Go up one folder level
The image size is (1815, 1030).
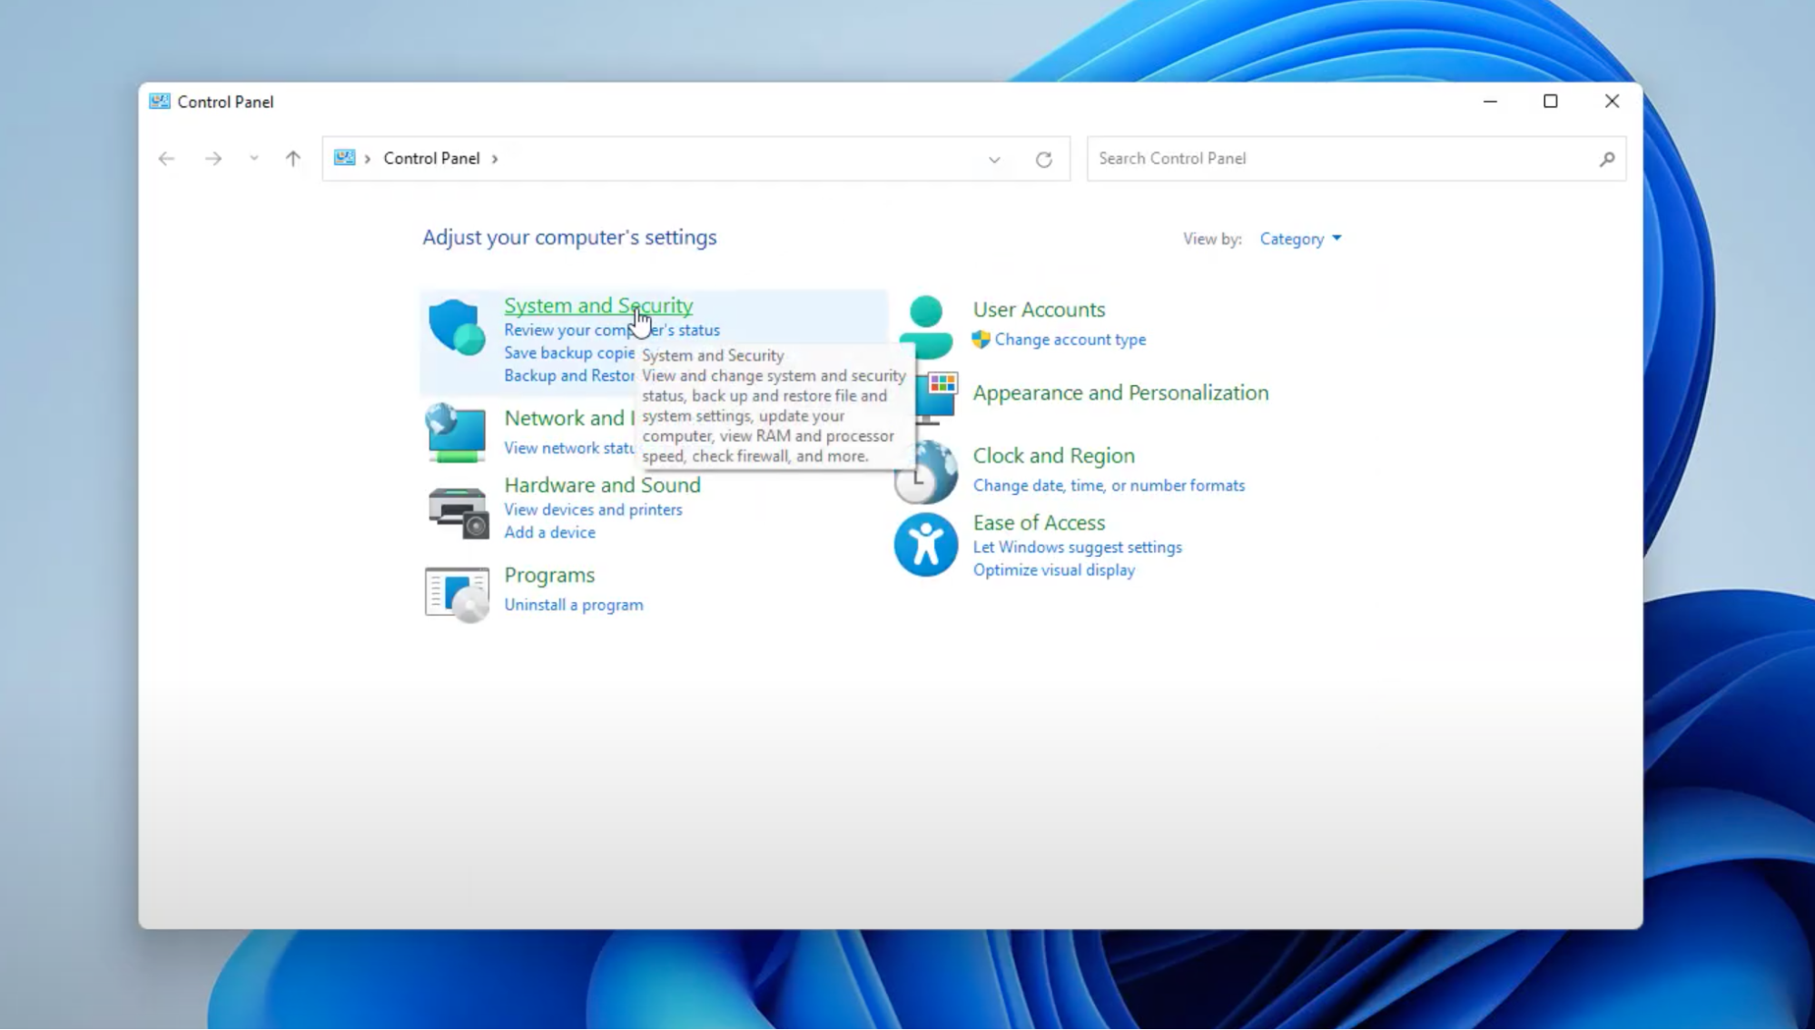coord(292,159)
